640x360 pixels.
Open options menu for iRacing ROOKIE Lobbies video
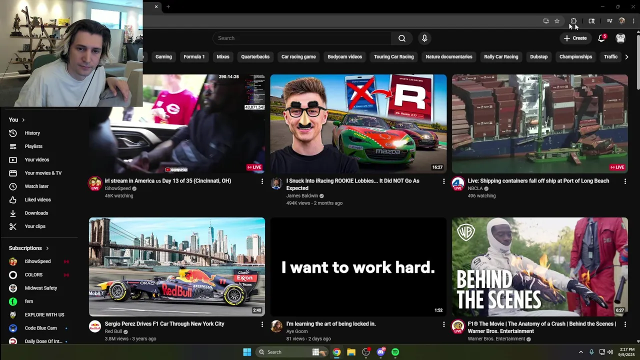click(x=443, y=181)
